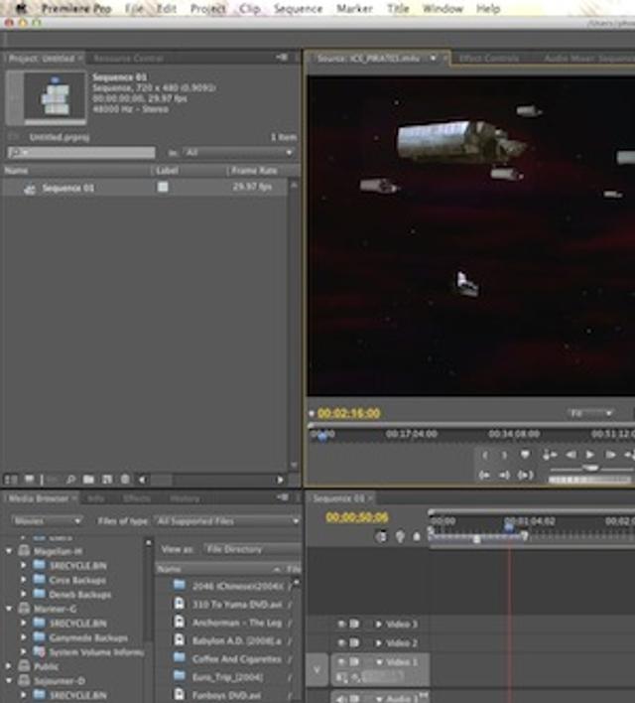Click the Set display style icon on Video 1
The height and width of the screenshot is (703, 635).
pyautogui.click(x=341, y=677)
